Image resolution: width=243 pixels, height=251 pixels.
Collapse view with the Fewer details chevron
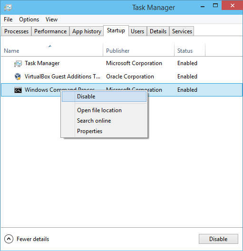coord(9,239)
